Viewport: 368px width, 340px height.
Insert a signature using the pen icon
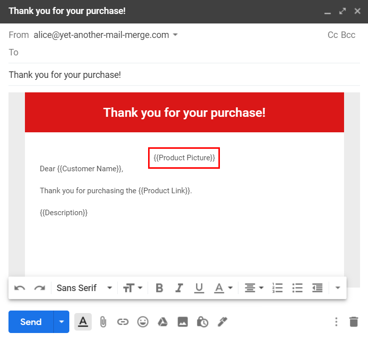(x=222, y=322)
